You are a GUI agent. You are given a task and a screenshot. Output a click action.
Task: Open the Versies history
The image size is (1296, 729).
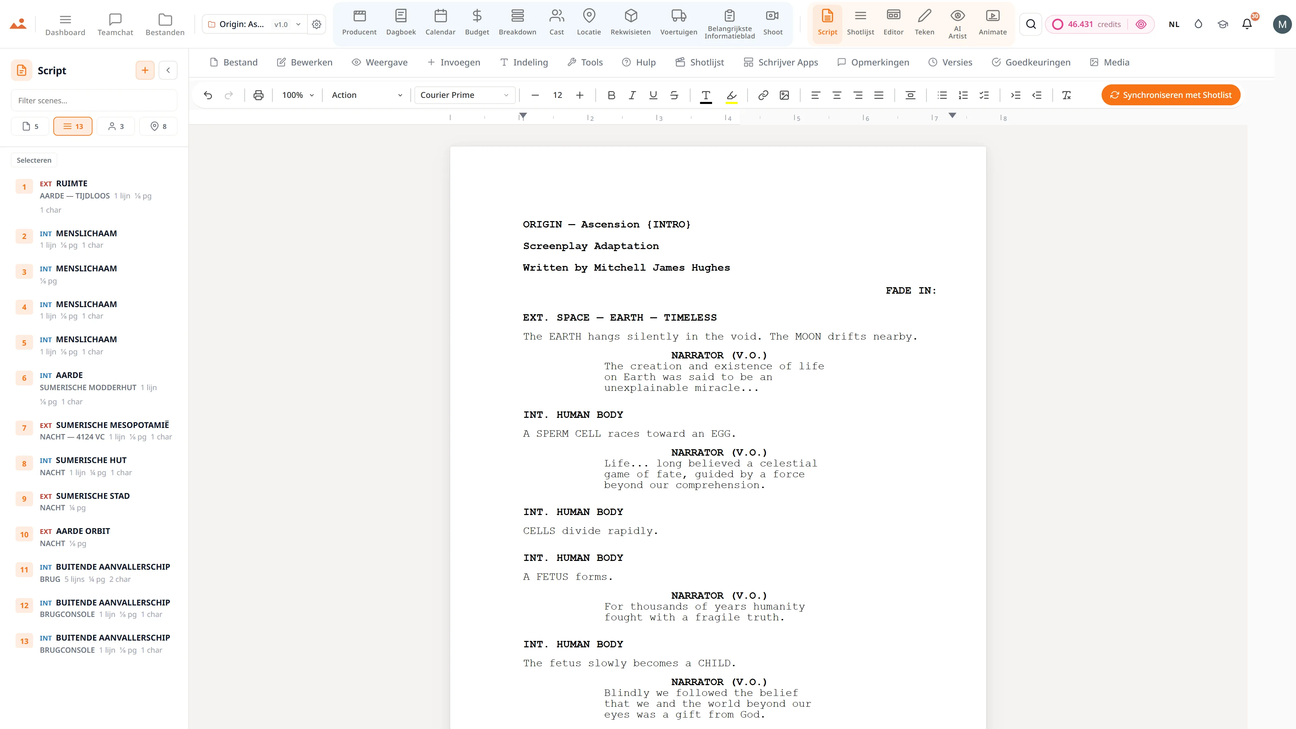click(950, 62)
